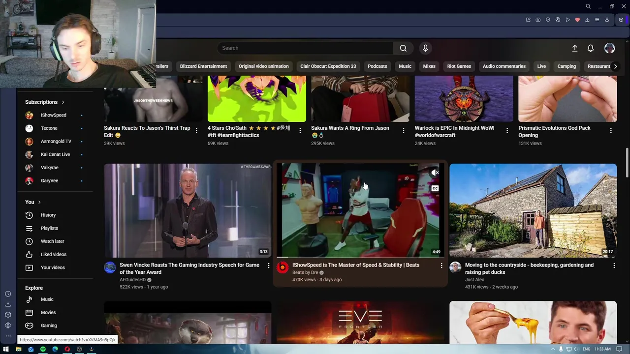This screenshot has width=630, height=354.
Task: Open options for 4 Stars Cho'Gath short
Action: [300, 131]
